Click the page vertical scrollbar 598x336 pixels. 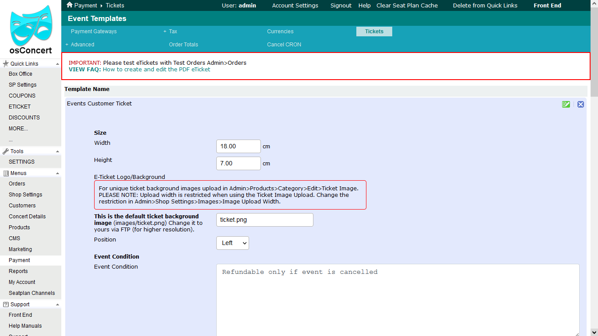[x=594, y=175]
